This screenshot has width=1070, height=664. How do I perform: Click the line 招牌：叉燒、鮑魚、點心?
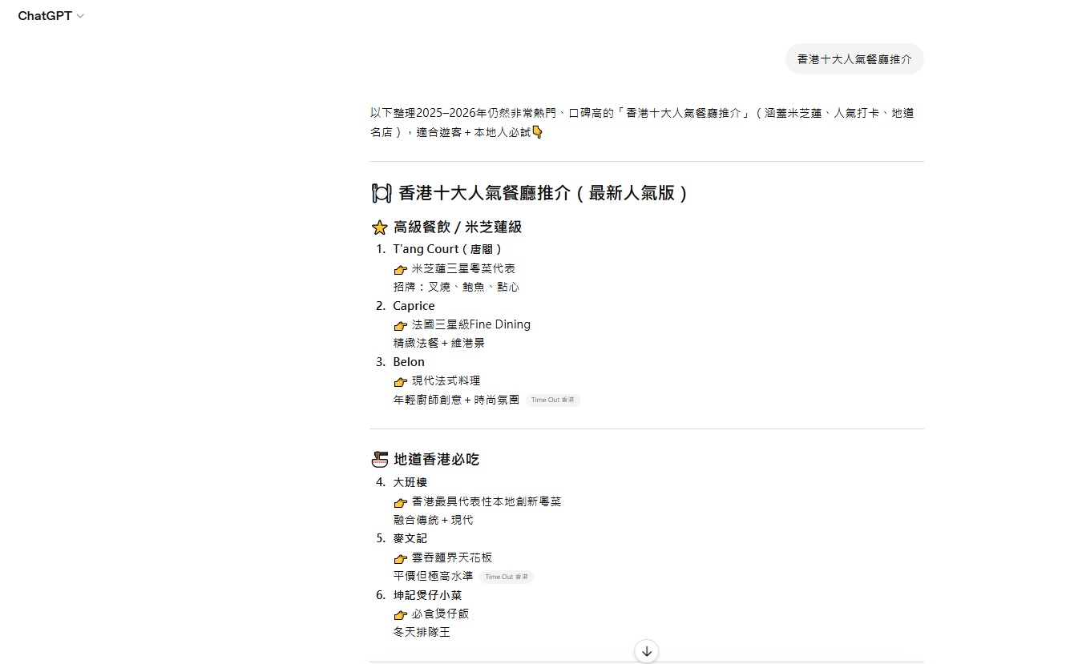pos(456,287)
